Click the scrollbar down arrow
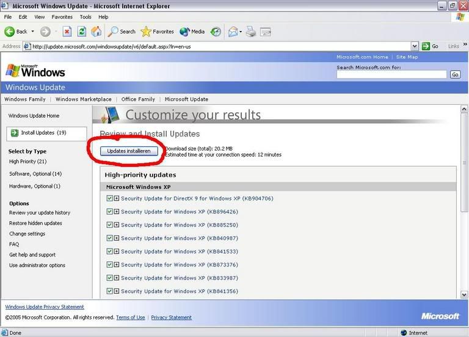 click(464, 294)
